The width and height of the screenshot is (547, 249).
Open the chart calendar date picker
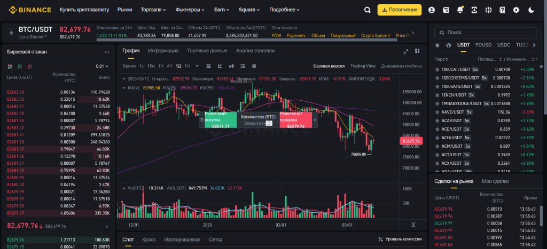point(209,66)
